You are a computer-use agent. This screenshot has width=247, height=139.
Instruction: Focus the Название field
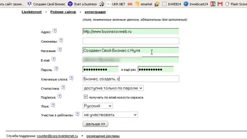[131, 51]
